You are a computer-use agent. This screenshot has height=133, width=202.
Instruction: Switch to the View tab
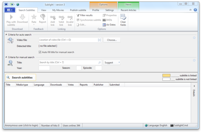(x=44, y=10)
